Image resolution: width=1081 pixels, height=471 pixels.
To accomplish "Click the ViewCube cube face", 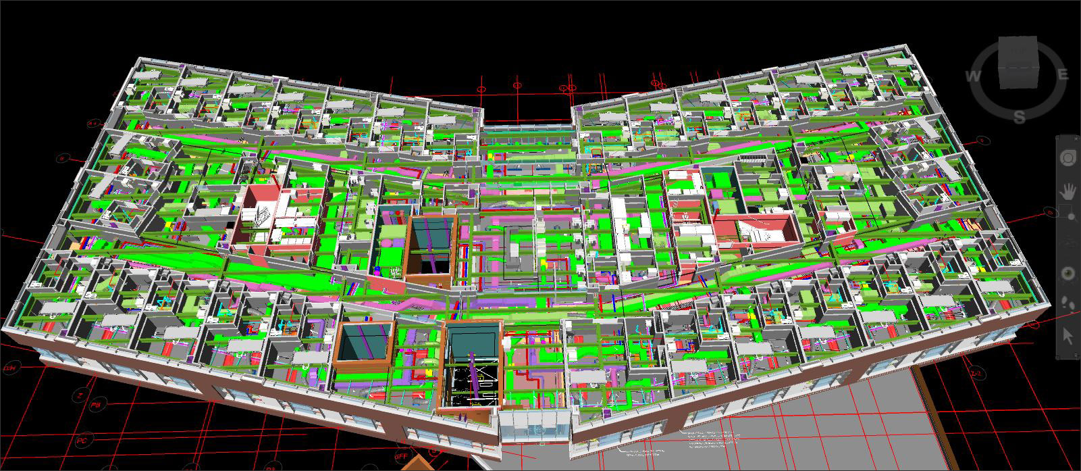I will pos(1019,61).
